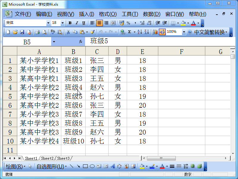Toggle Bold formatting
This screenshot has height=179, width=238.
click(70, 23)
